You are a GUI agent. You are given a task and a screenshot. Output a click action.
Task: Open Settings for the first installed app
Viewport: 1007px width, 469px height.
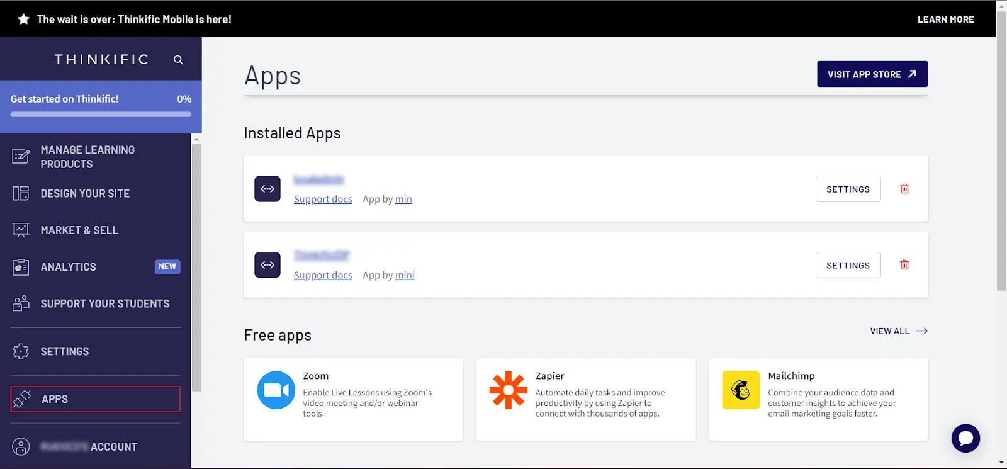pos(848,189)
